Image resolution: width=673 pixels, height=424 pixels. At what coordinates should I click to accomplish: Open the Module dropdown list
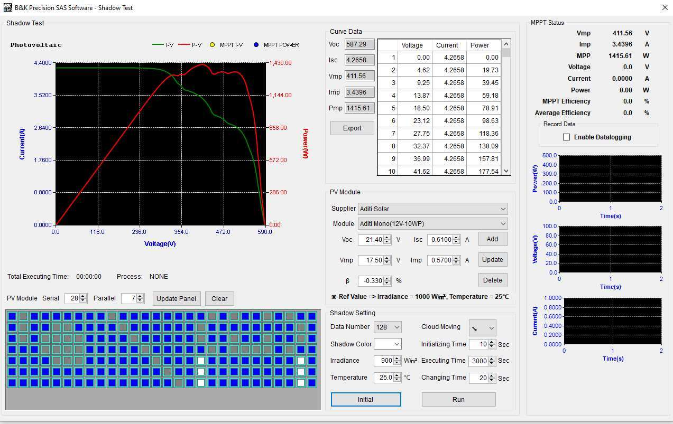pos(433,224)
